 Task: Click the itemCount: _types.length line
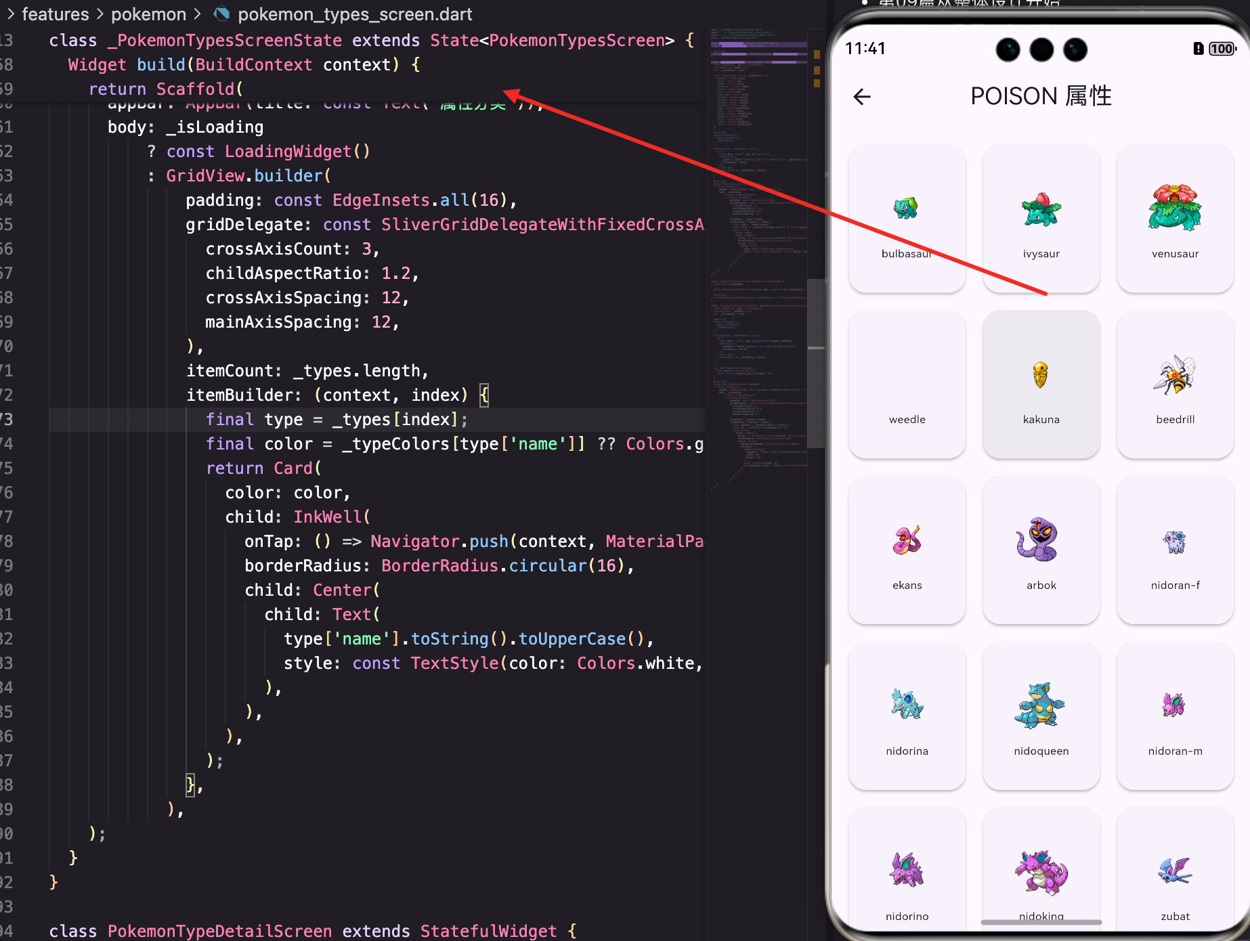pos(307,370)
